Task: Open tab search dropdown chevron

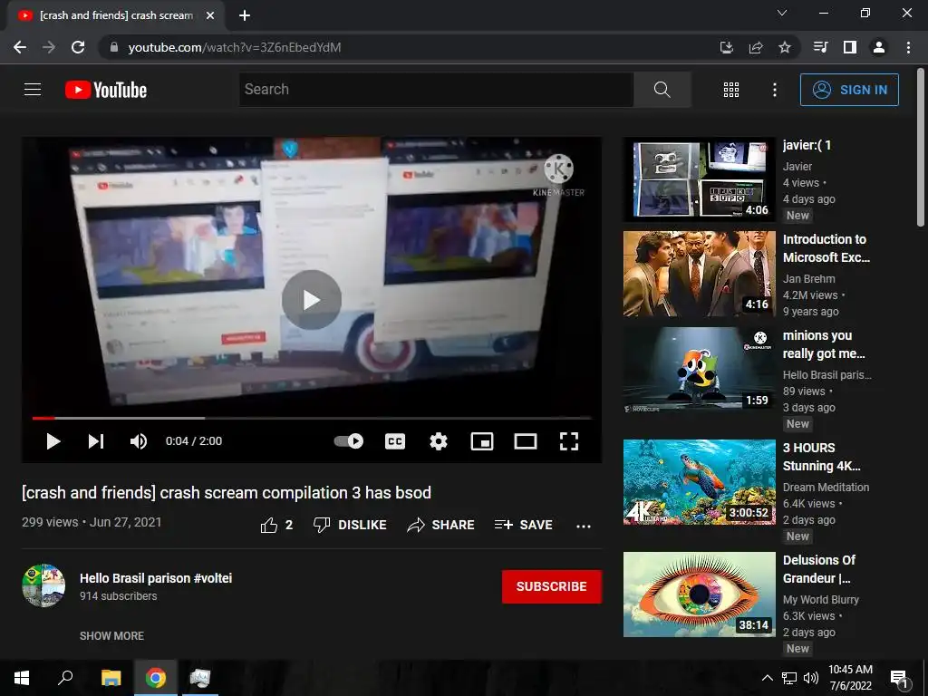Action: 782,13
